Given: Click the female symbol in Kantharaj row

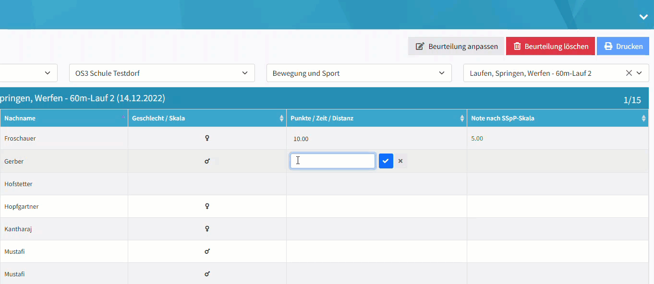Looking at the screenshot, I should [x=207, y=229].
